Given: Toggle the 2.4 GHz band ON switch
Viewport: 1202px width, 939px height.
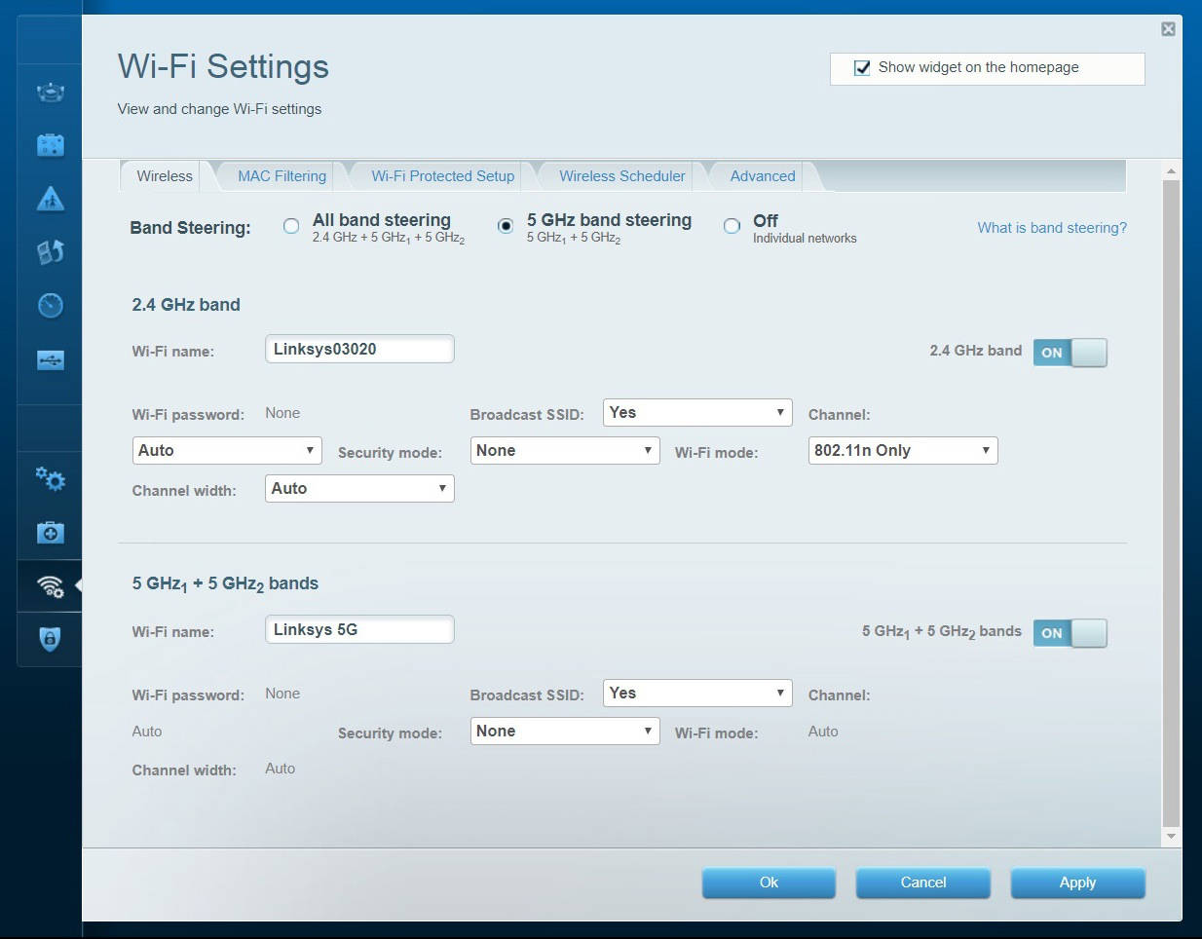Looking at the screenshot, I should pyautogui.click(x=1071, y=353).
